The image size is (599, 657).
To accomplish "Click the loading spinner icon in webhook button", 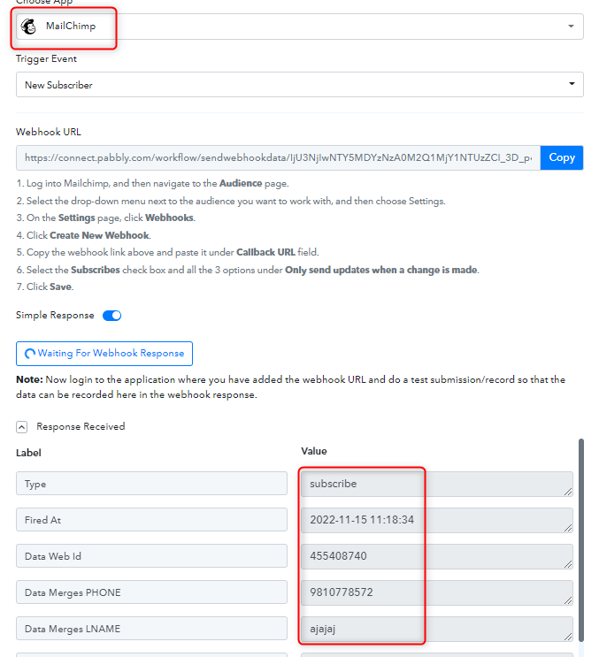I will pos(30,354).
